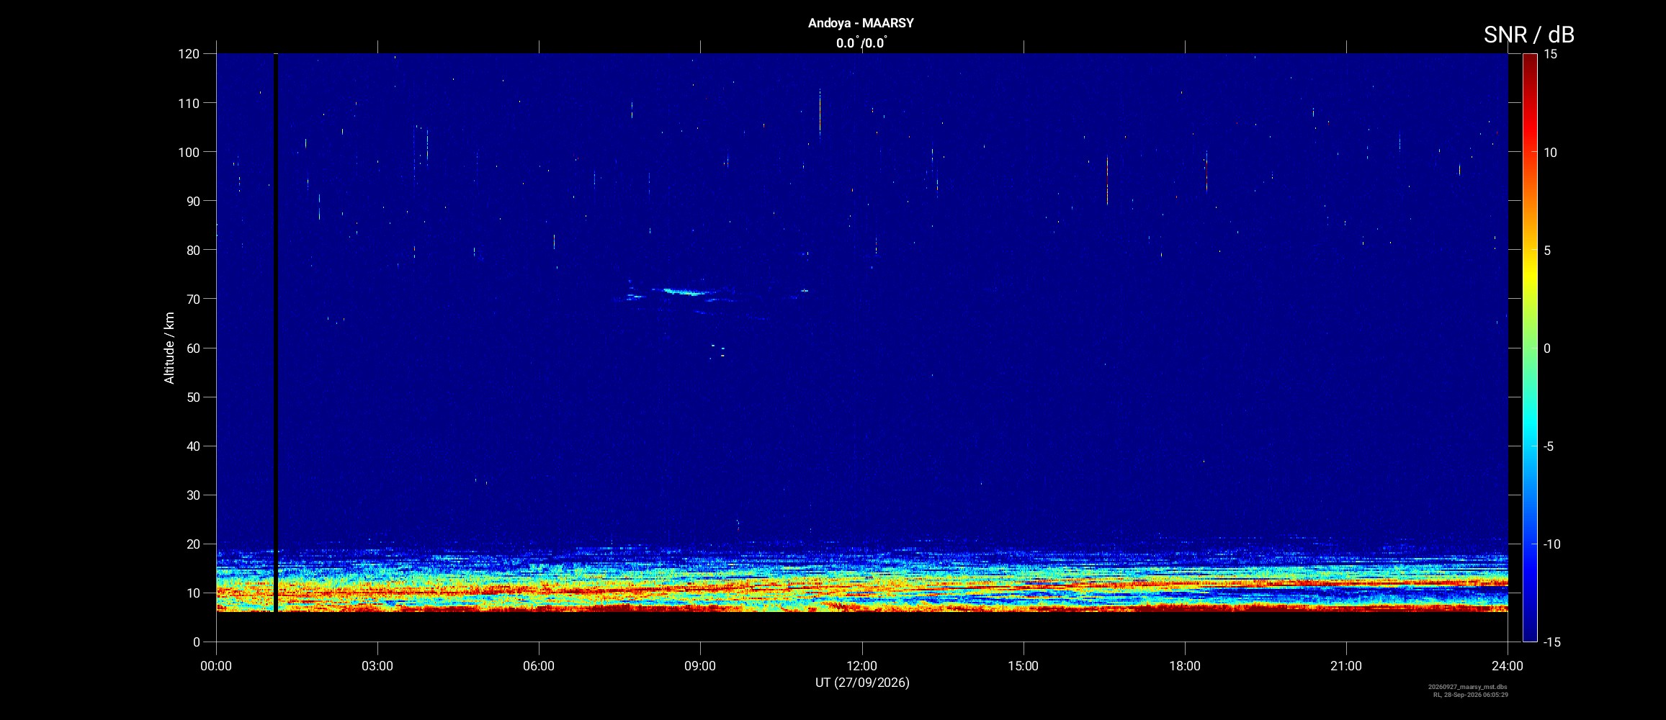Click the 0.0°/0.0° beam direction subtitle

tap(861, 43)
